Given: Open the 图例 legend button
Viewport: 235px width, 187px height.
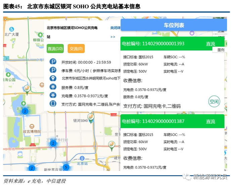Looking at the screenshot, I should (221, 50).
